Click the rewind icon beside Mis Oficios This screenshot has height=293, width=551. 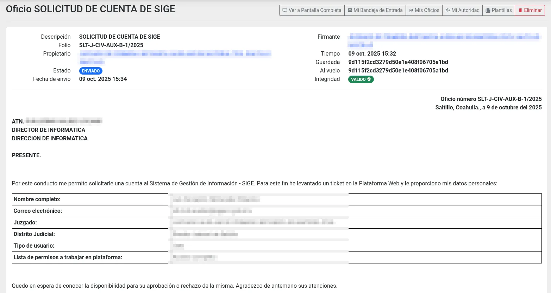411,11
